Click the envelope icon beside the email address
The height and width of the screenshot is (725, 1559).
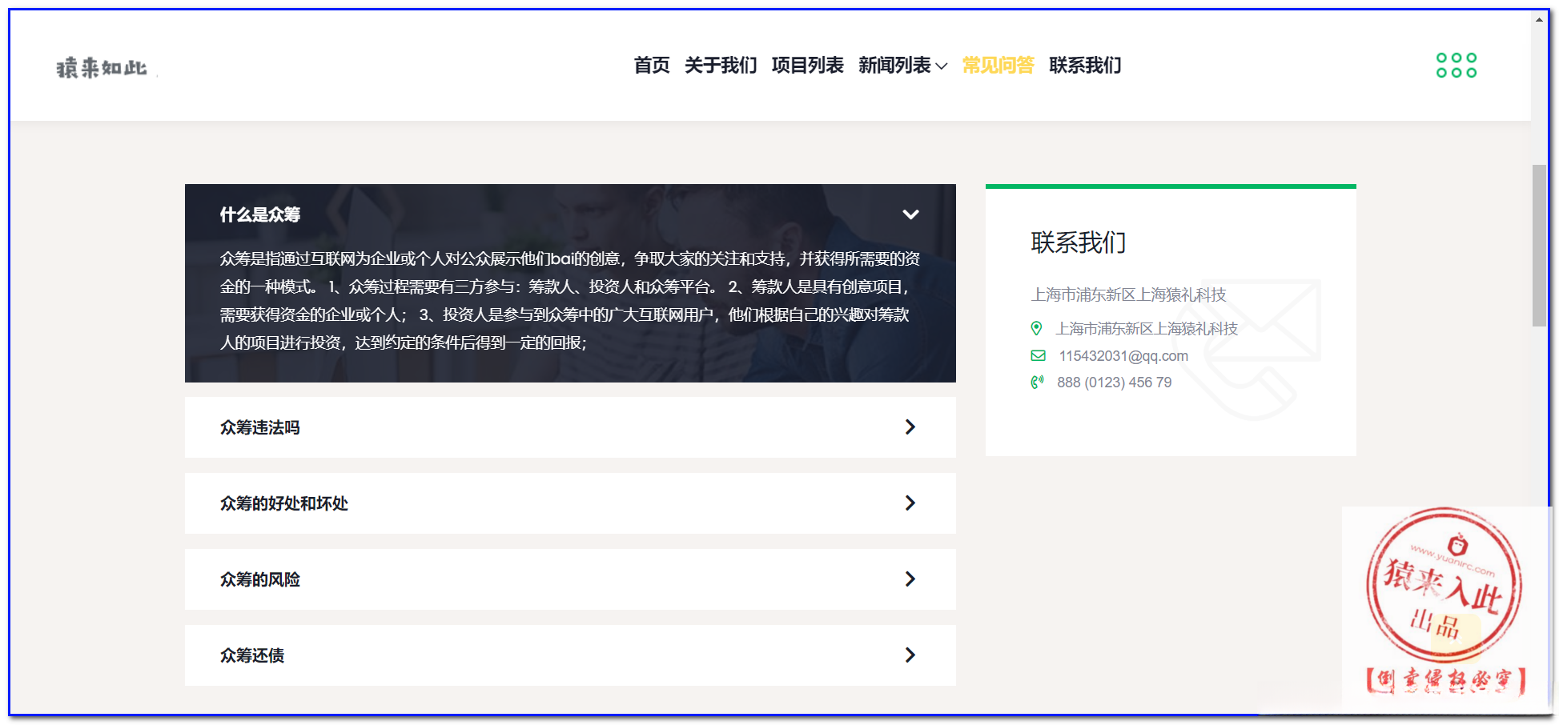pos(1036,355)
